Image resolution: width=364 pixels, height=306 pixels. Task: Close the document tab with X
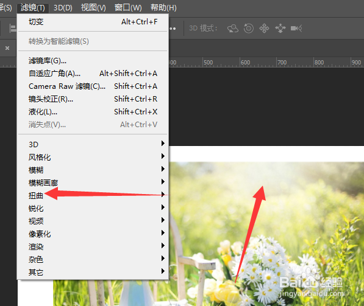coord(7,48)
